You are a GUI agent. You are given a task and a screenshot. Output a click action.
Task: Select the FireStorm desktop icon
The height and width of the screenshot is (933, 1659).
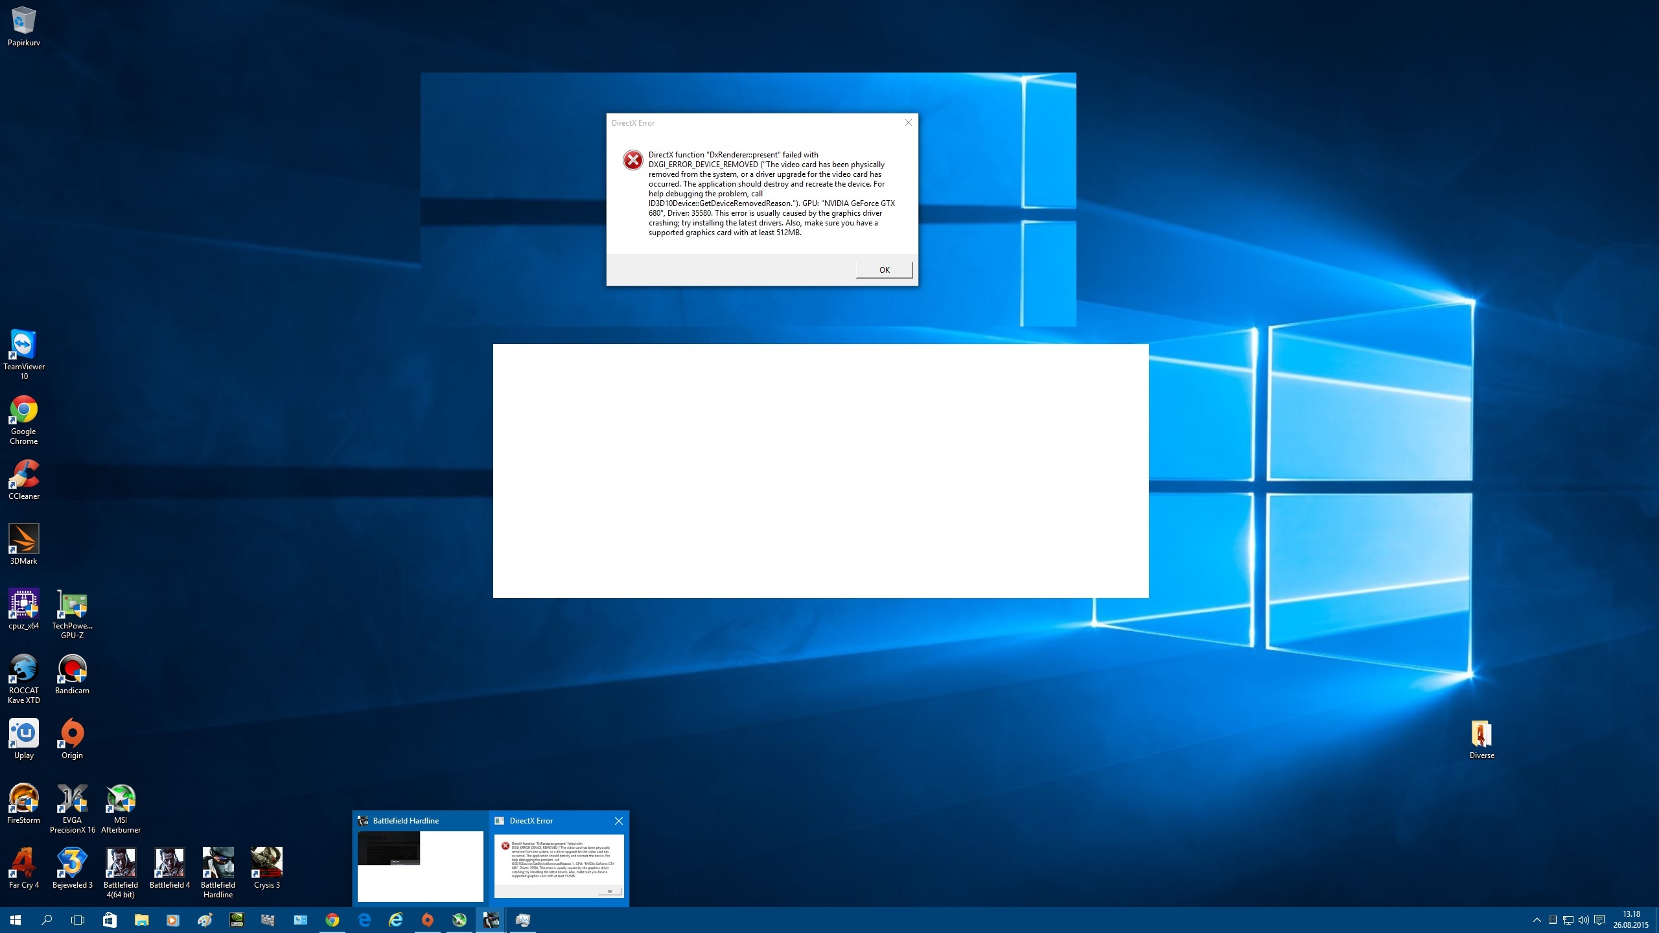(24, 803)
